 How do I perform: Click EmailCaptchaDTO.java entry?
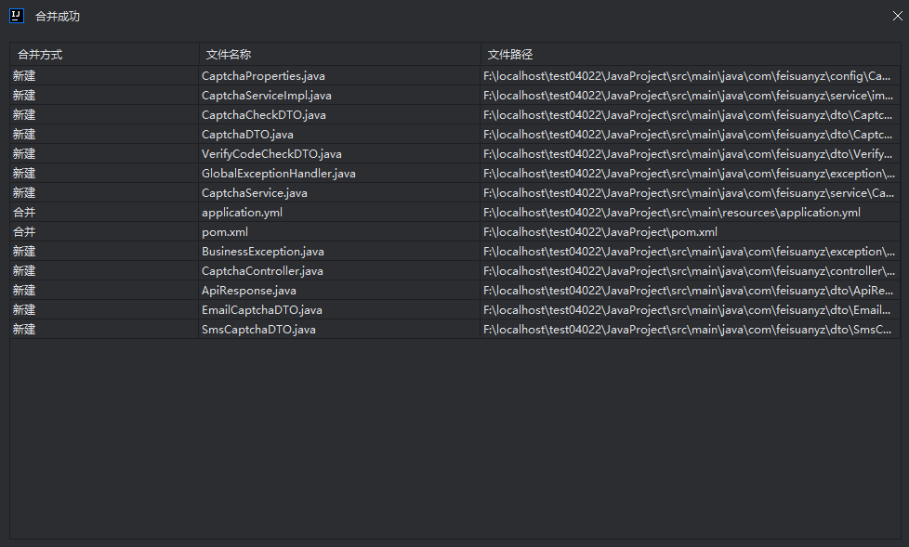tap(261, 310)
